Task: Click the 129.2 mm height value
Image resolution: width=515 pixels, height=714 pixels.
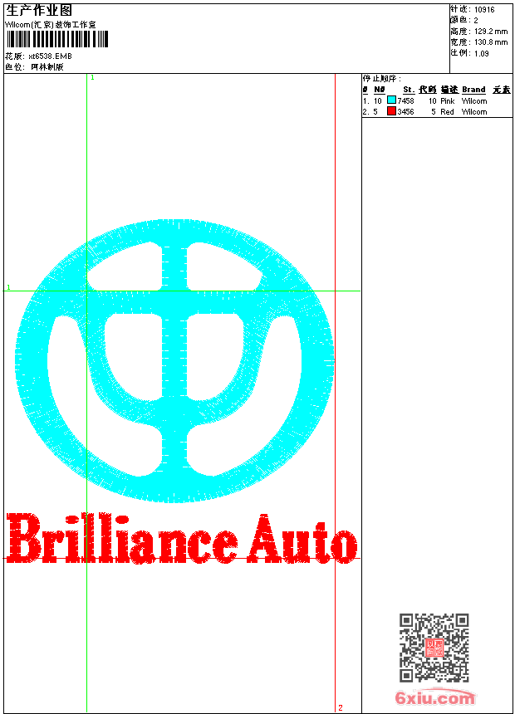Action: 490,31
